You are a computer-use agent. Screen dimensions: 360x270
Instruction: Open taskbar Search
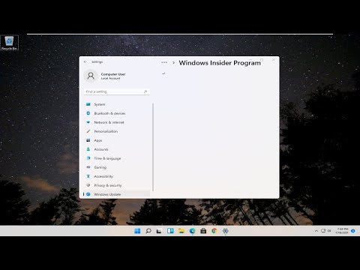point(148,231)
